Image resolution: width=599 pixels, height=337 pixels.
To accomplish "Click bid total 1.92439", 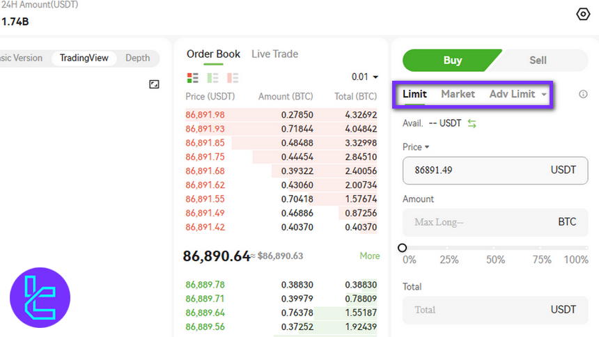I will [361, 327].
